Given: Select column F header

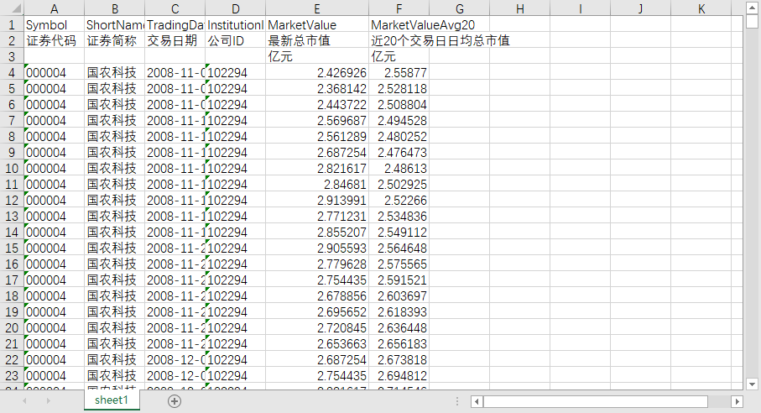Looking at the screenshot, I should 399,8.
